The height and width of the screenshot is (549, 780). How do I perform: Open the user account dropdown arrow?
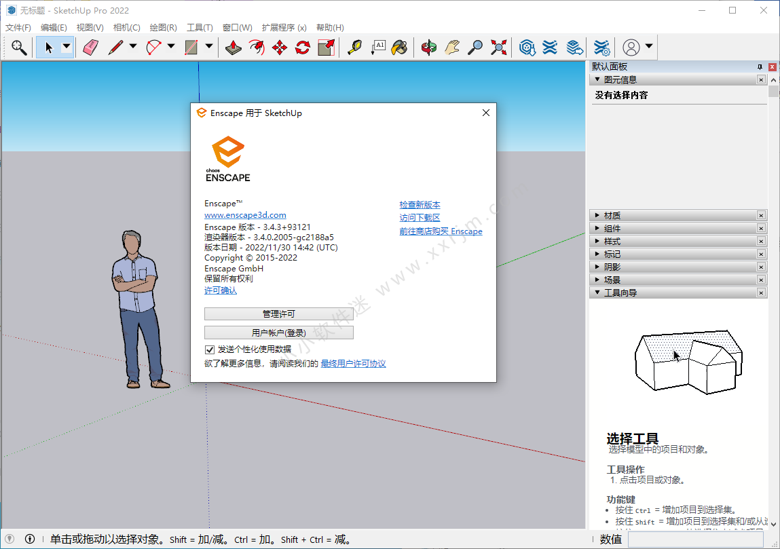coord(649,46)
